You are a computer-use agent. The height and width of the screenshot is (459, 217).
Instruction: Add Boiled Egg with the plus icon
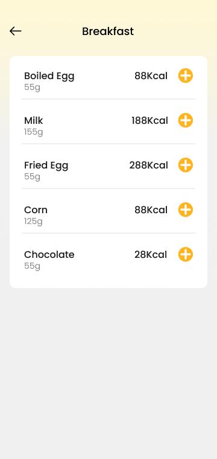[x=186, y=76]
